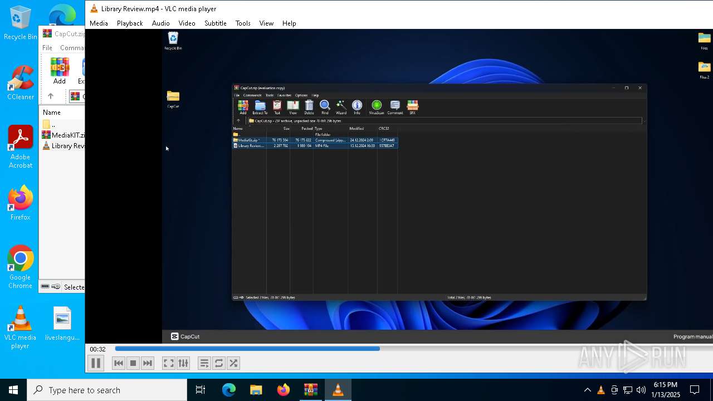Image resolution: width=713 pixels, height=401 pixels.
Task: Click the clock showing 6:15 PM
Action: click(666, 390)
